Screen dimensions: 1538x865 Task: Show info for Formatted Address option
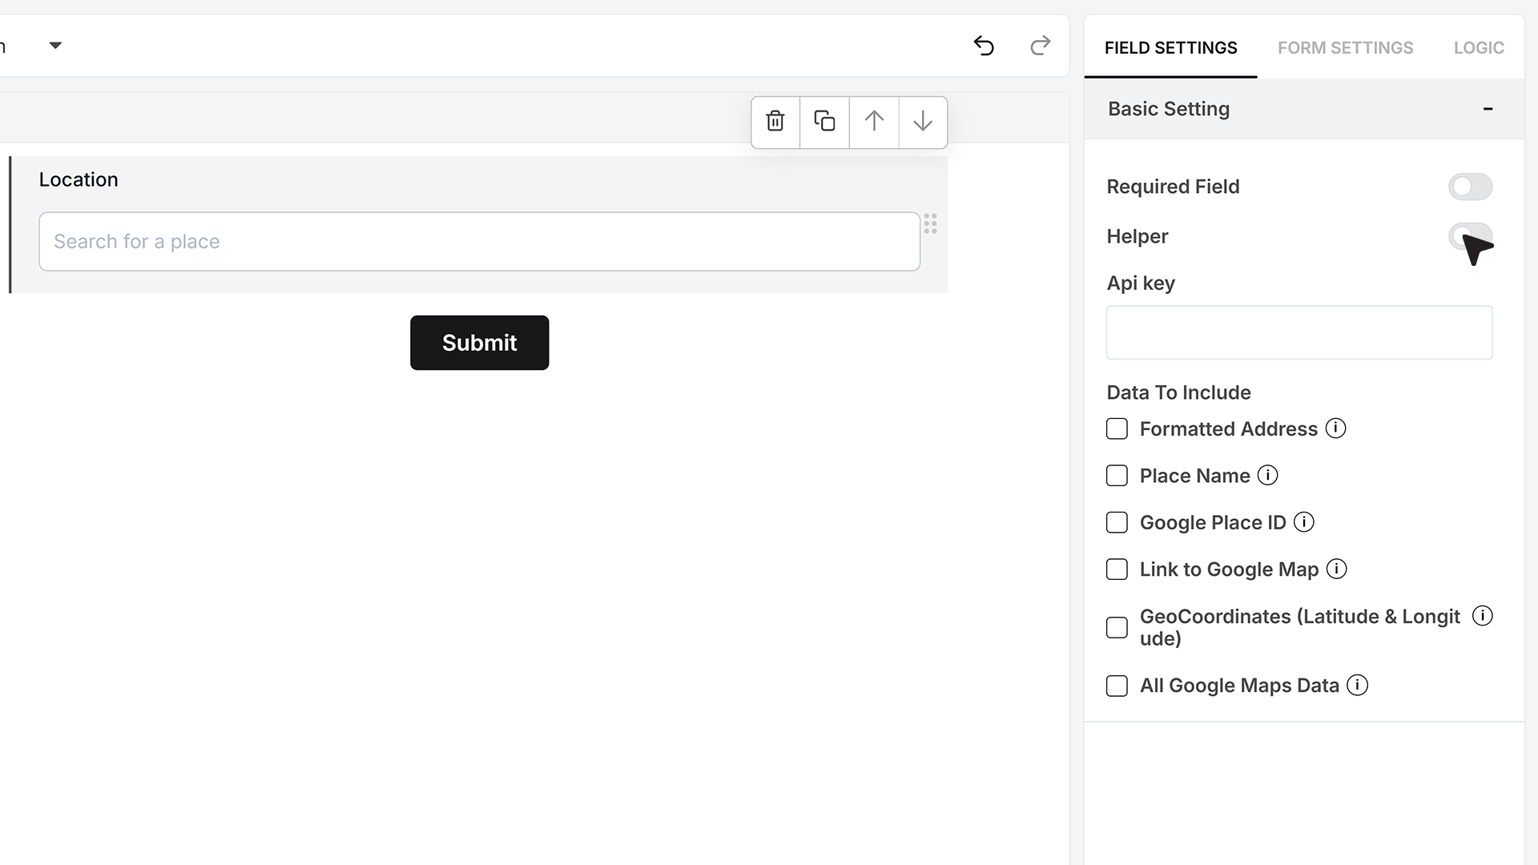point(1335,428)
